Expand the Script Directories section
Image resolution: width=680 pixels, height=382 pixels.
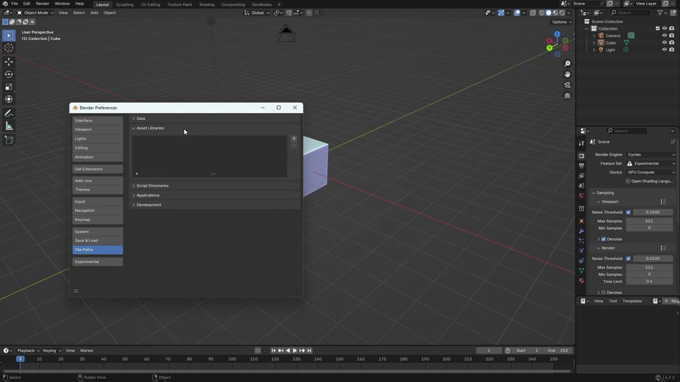pos(152,186)
